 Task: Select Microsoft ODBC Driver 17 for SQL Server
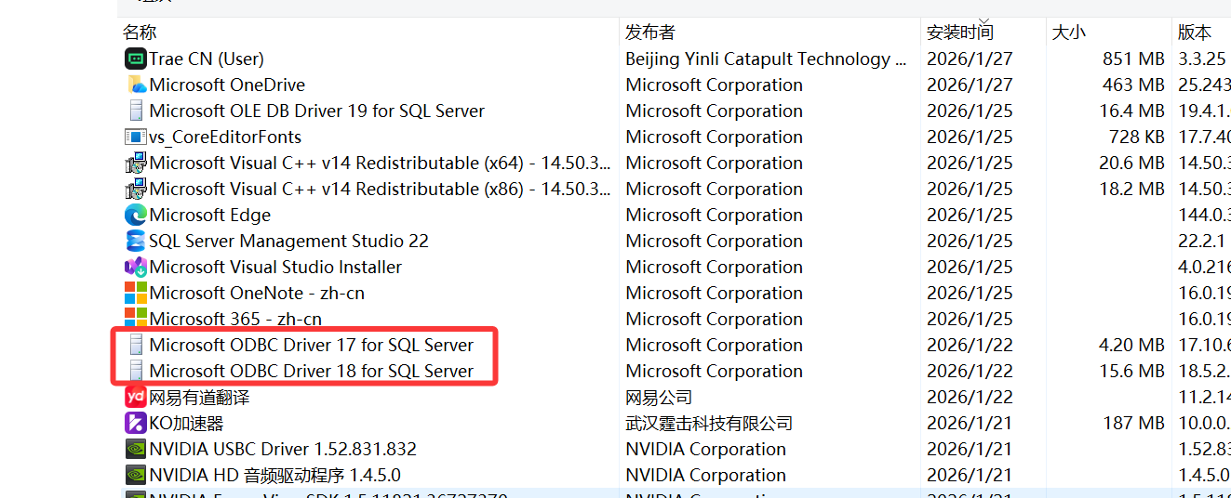(x=312, y=345)
